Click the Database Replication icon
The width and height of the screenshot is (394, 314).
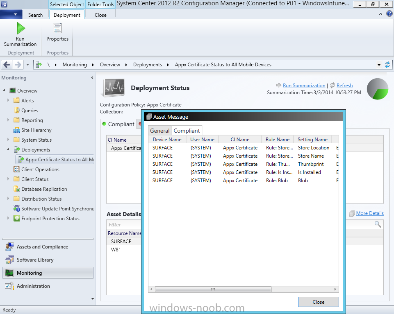click(16, 189)
